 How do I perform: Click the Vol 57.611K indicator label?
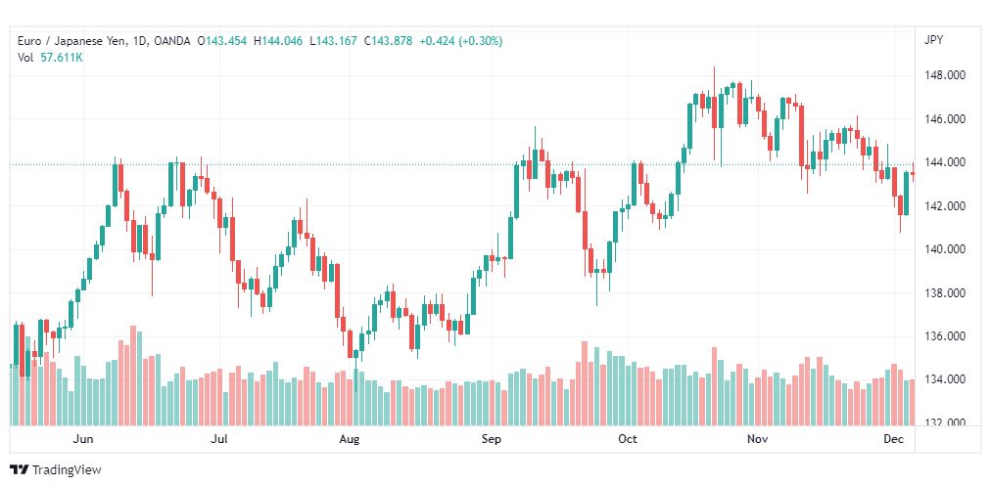point(51,58)
